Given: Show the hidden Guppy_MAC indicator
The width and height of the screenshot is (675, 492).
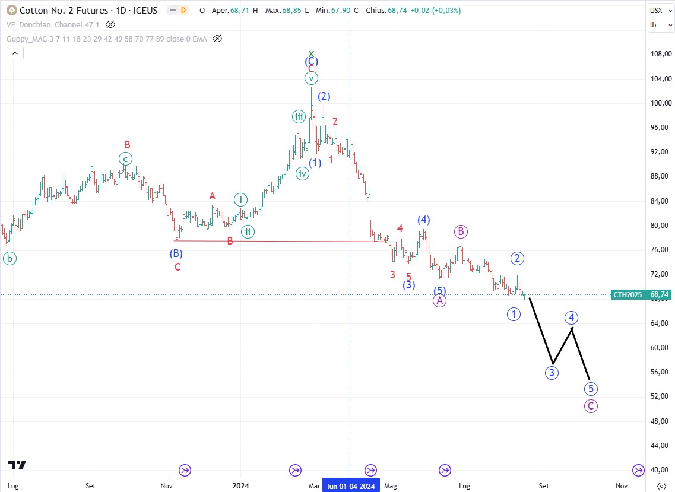Looking at the screenshot, I should pos(217,39).
